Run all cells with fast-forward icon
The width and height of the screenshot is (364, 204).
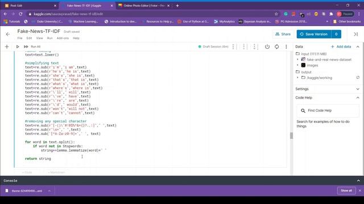click(x=26, y=46)
